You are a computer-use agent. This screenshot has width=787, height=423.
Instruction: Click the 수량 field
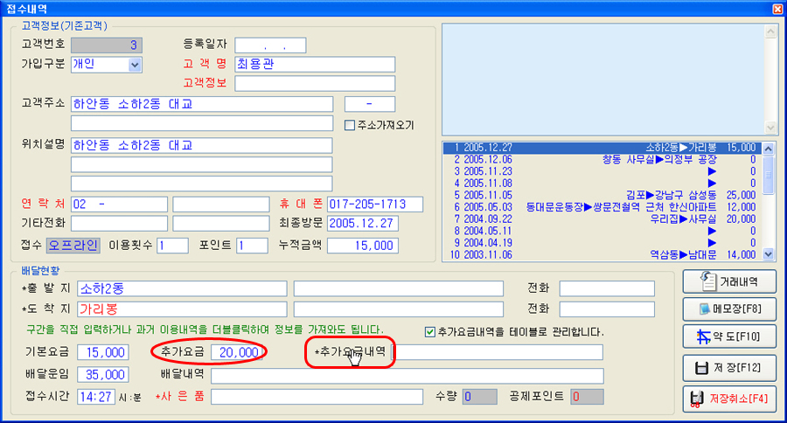(480, 397)
